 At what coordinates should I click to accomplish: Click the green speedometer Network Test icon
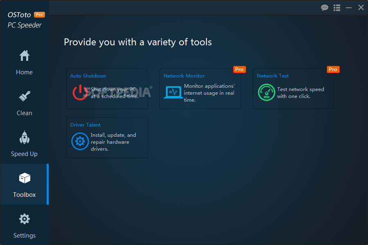(x=266, y=92)
